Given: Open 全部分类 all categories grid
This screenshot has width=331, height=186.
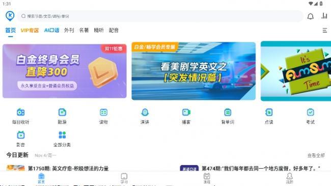Looking at the screenshot, I should (62, 135).
